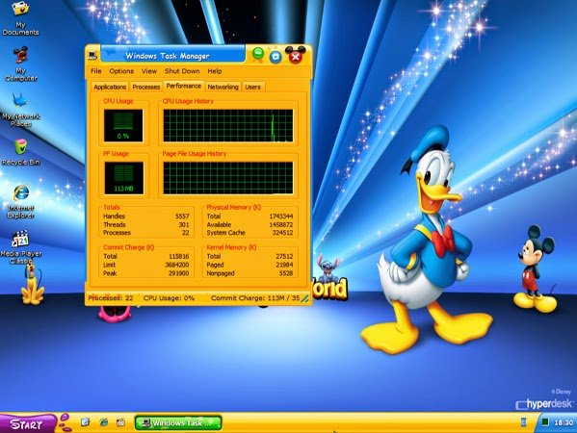Viewport: 577px width, 433px height.
Task: Open the Options menu
Action: tap(121, 71)
